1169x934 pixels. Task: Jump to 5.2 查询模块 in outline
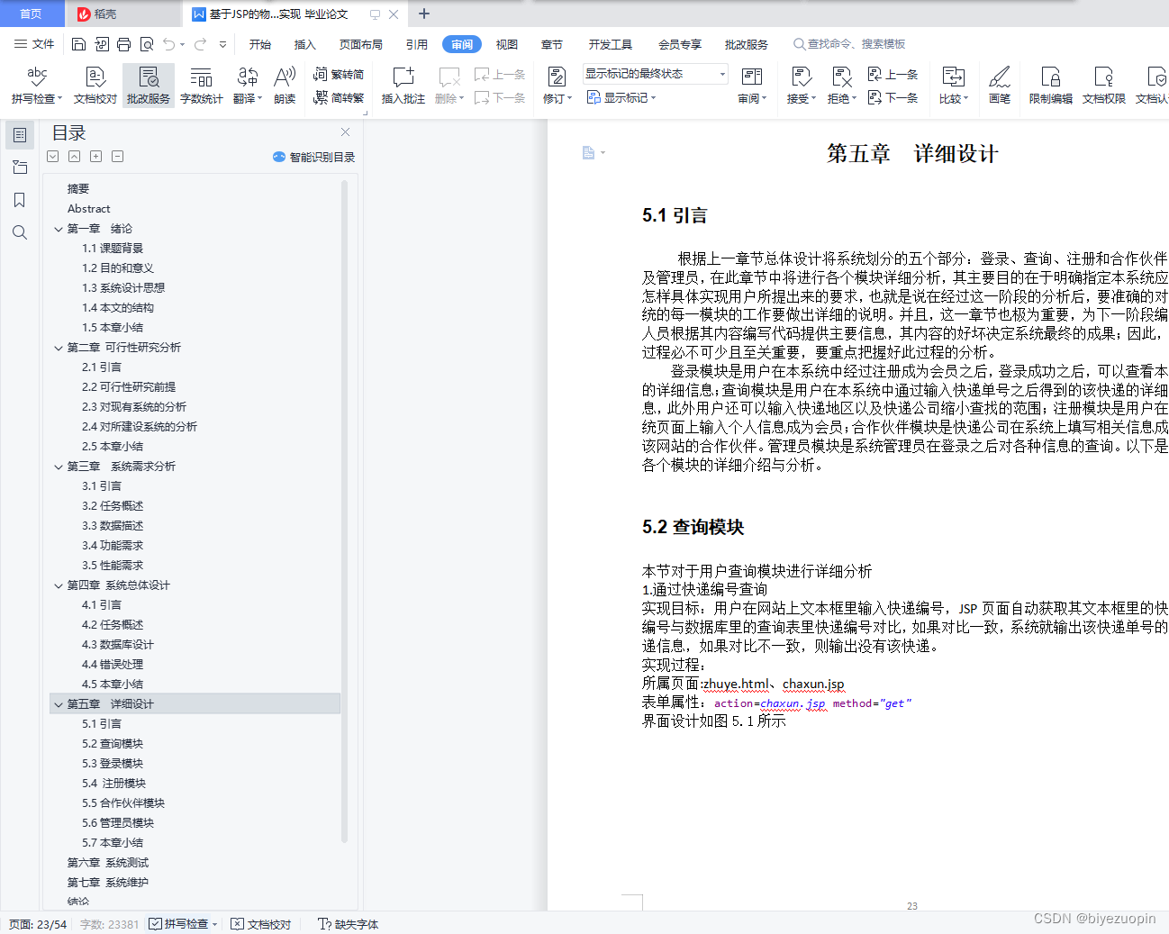click(113, 744)
